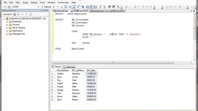198x111 pixels.
Task: Comment out the selected lines
Action: click(100, 7)
